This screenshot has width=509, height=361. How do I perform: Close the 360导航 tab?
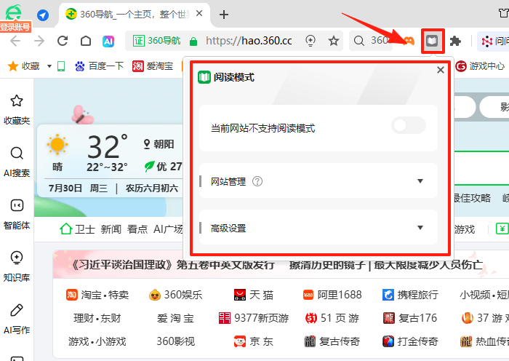click(x=199, y=14)
